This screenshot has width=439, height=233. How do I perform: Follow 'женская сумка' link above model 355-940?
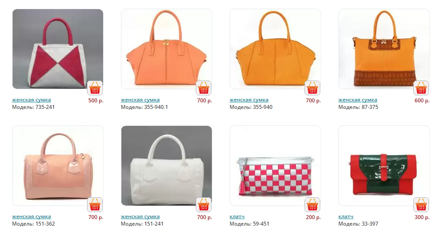pos(249,100)
